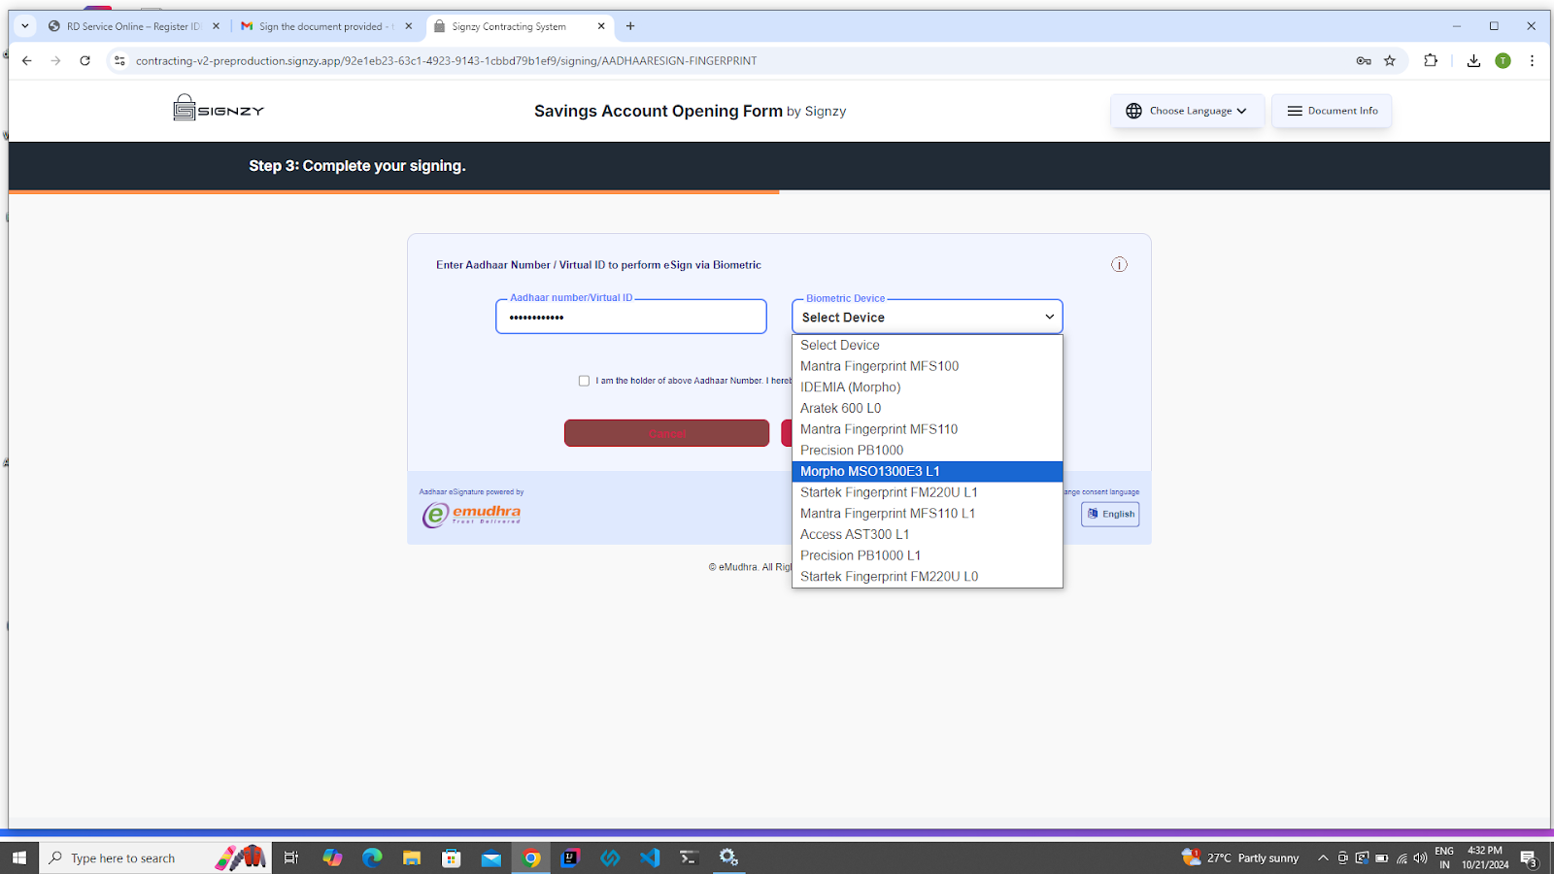
Task: Select Aratek 600 L0 device
Action: click(928, 408)
